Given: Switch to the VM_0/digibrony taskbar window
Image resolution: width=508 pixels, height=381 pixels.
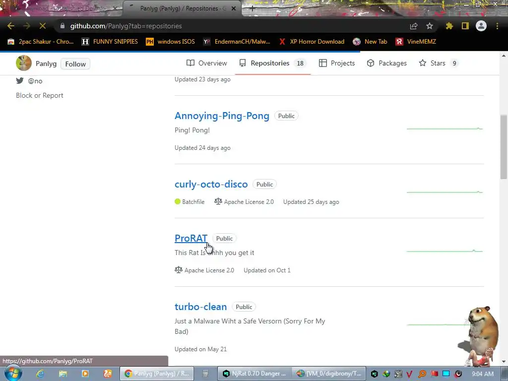Looking at the screenshot, I should point(329,374).
